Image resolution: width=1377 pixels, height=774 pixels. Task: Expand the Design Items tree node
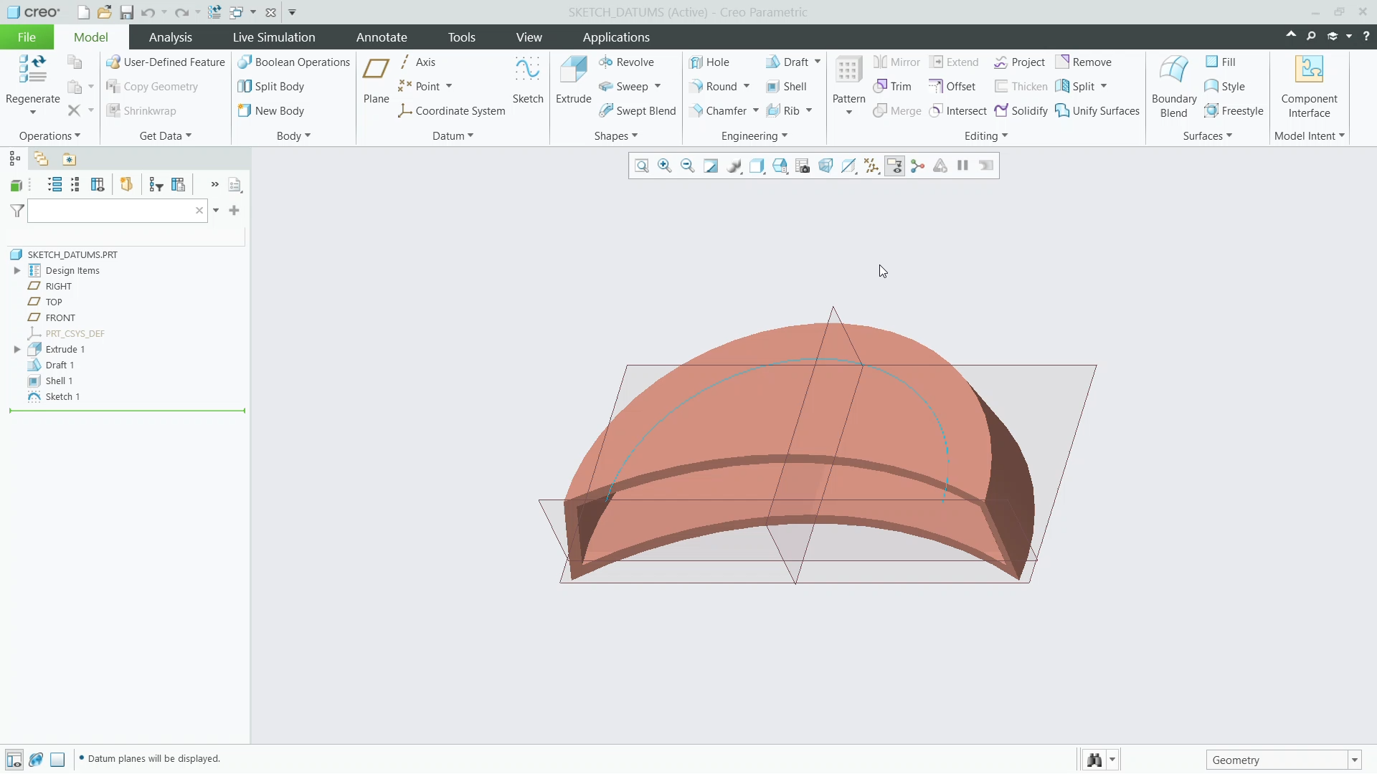pos(17,271)
